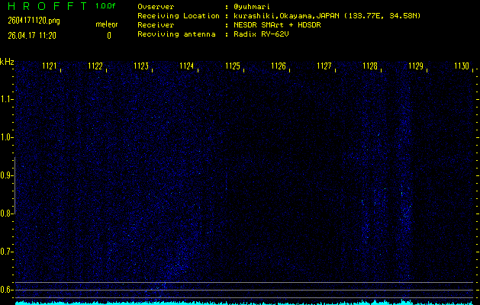The height and width of the screenshot is (305, 480).
Task: Click the gray vertical range bar near 0.9 kHz
Action: coord(14,185)
